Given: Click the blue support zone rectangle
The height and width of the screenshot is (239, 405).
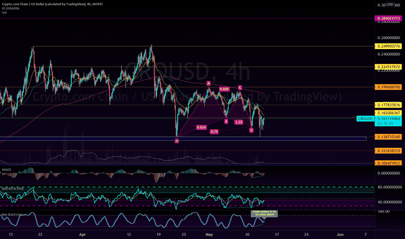Looking at the screenshot, I should pyautogui.click(x=183, y=139).
